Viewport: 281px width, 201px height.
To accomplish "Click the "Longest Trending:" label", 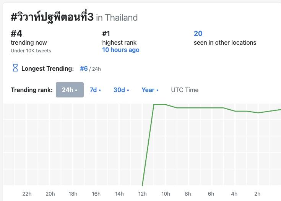I will pyautogui.click(x=47, y=69).
